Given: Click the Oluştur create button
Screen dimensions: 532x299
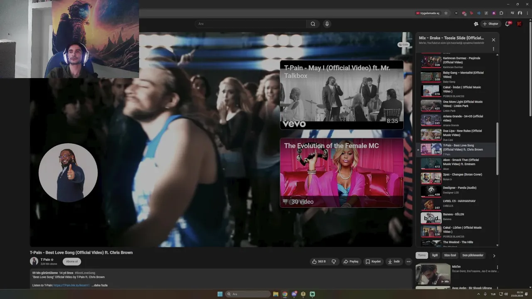Looking at the screenshot, I should pyautogui.click(x=490, y=24).
